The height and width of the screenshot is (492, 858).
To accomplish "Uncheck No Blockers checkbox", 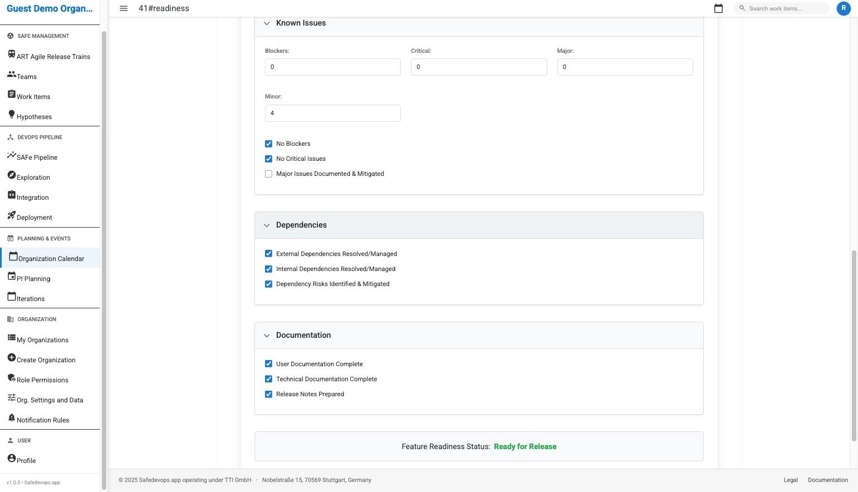I will (x=268, y=144).
